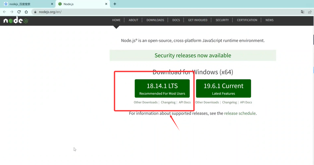Reload the page with refresh icon
Viewport: 314px width, 165px height.
[x=19, y=12]
